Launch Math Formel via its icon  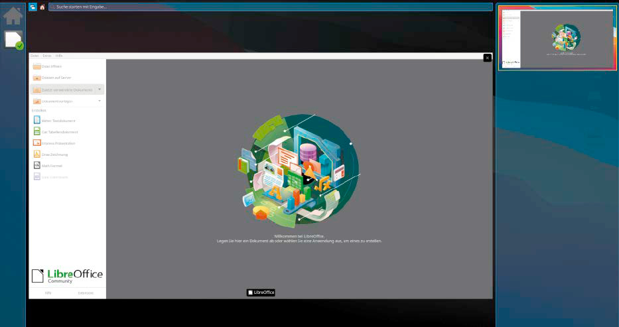point(36,165)
